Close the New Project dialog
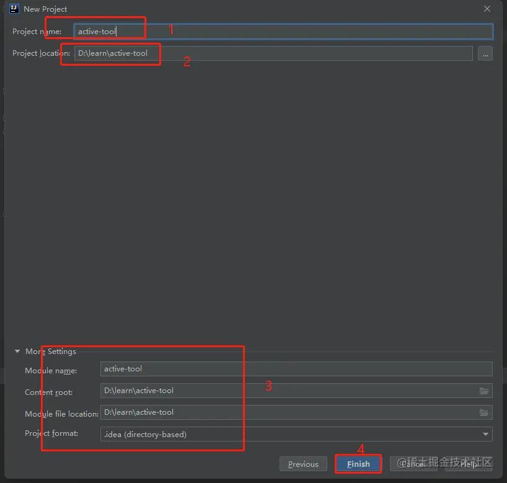The image size is (507, 483). [x=487, y=9]
